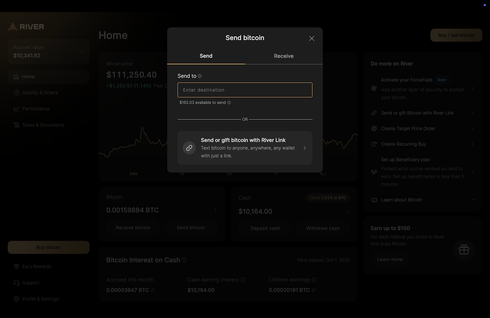Click Deposit cash button
This screenshot has height=318, width=490.
(x=265, y=228)
